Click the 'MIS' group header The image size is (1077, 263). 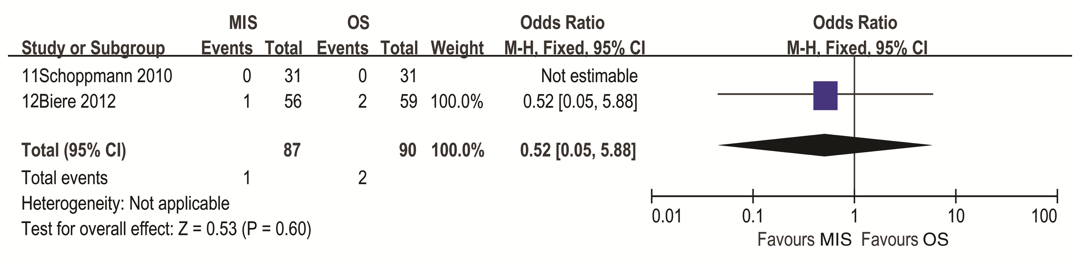[x=243, y=22]
